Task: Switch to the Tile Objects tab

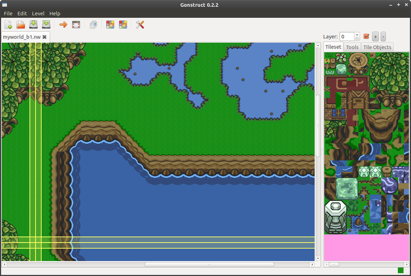Action: click(x=377, y=47)
